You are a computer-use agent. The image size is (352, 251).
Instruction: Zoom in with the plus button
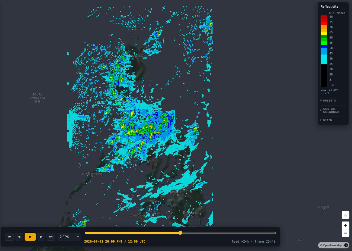[346, 225]
